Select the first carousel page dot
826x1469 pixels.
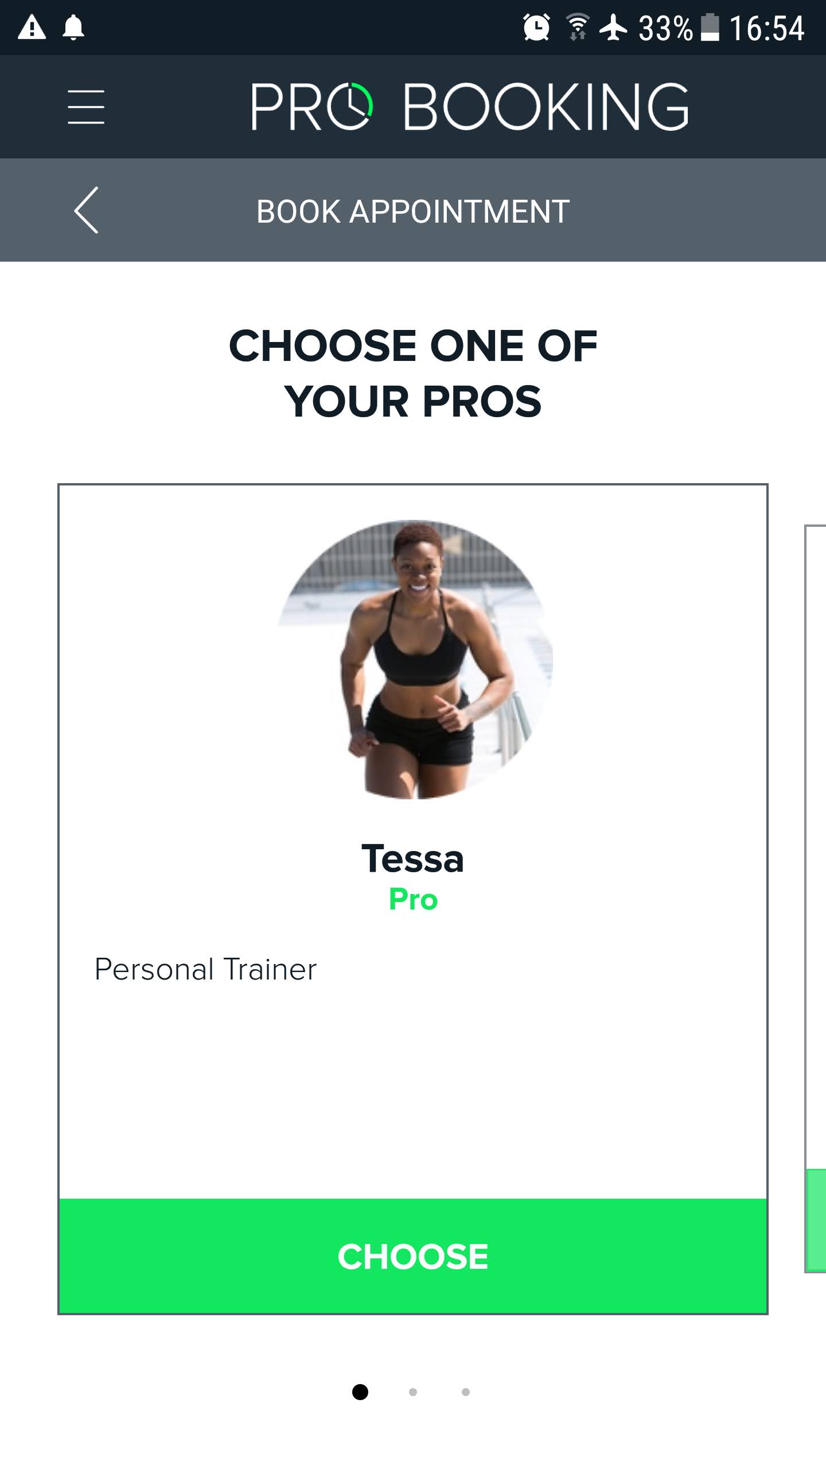pos(360,1392)
